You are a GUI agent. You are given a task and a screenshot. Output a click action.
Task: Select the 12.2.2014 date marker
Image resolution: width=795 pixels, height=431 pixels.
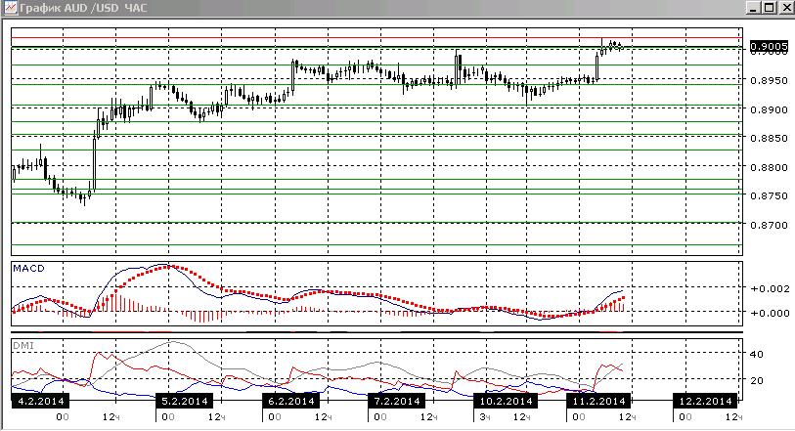point(705,401)
